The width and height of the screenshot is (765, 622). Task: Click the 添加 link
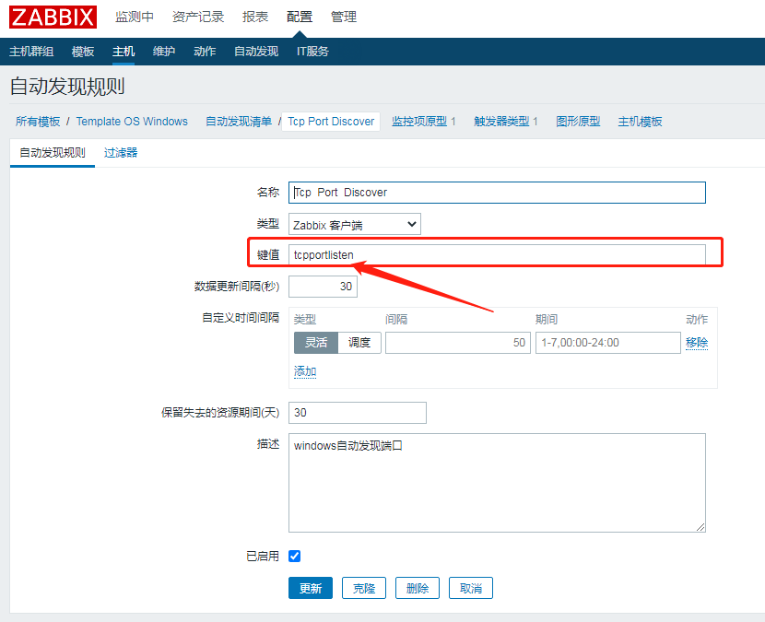click(305, 371)
